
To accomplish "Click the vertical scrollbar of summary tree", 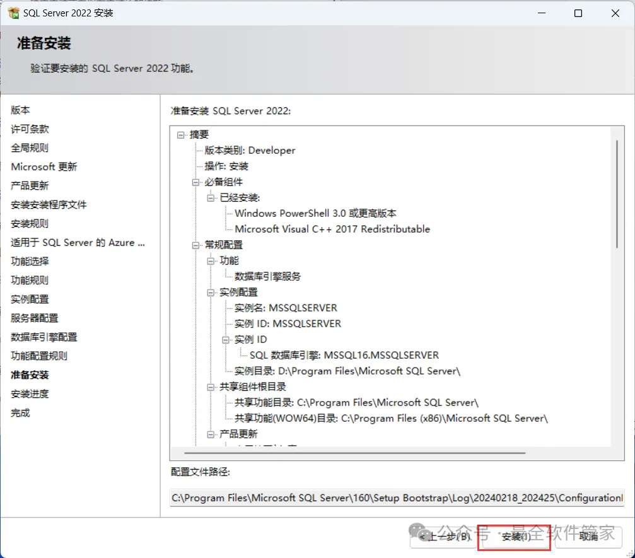I will [x=617, y=194].
